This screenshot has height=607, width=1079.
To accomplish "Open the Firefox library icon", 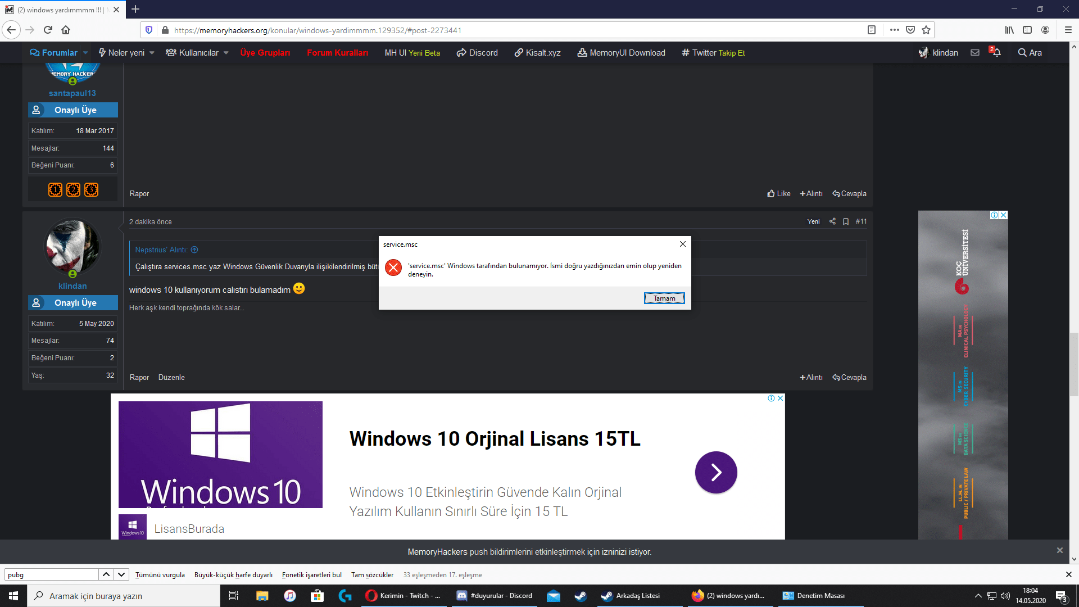I will (1009, 30).
